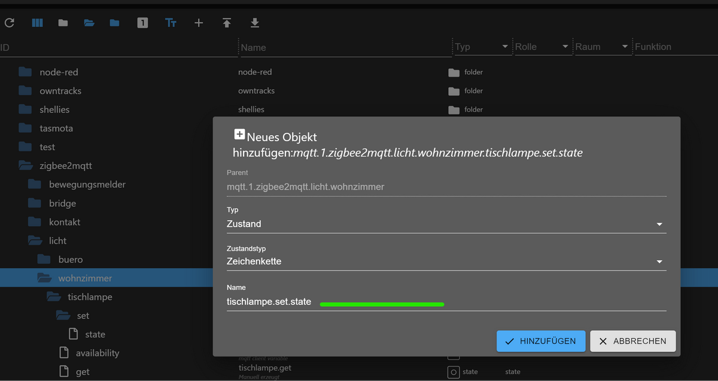
Task: Open the Typ column filter dropdown
Action: click(505, 47)
